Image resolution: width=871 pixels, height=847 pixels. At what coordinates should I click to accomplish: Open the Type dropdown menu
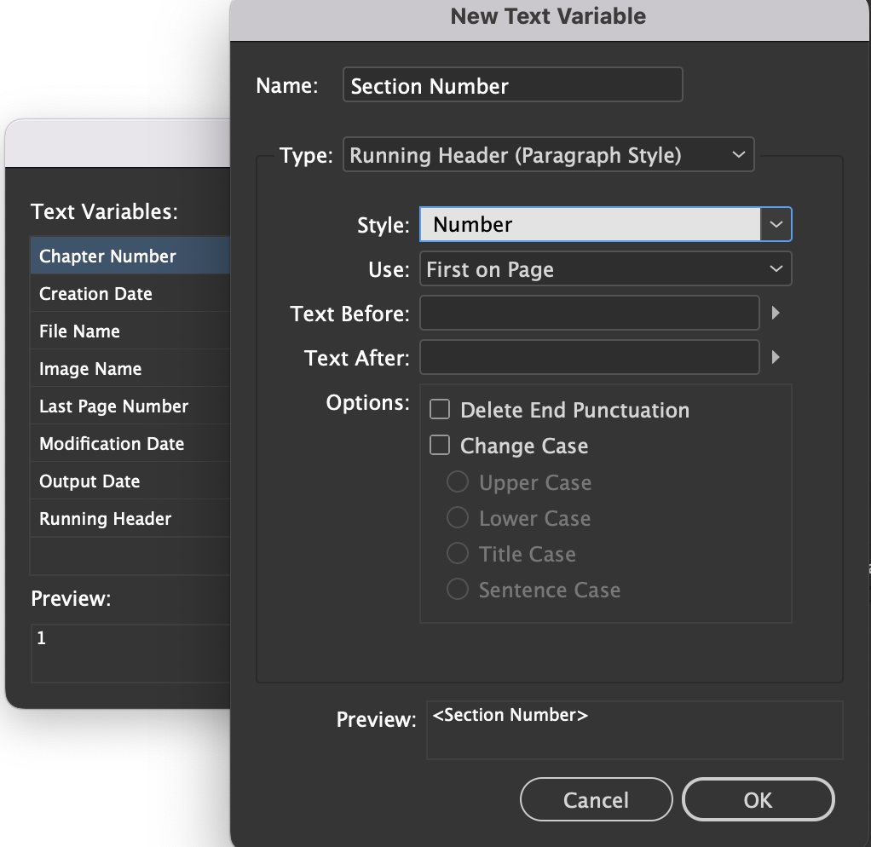[x=548, y=154]
